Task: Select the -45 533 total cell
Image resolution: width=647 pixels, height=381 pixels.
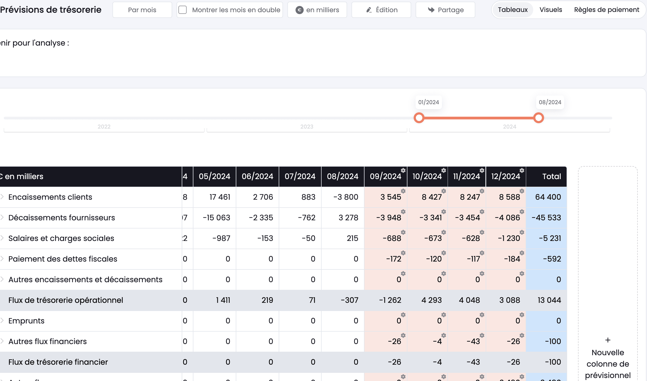Action: pos(546,218)
